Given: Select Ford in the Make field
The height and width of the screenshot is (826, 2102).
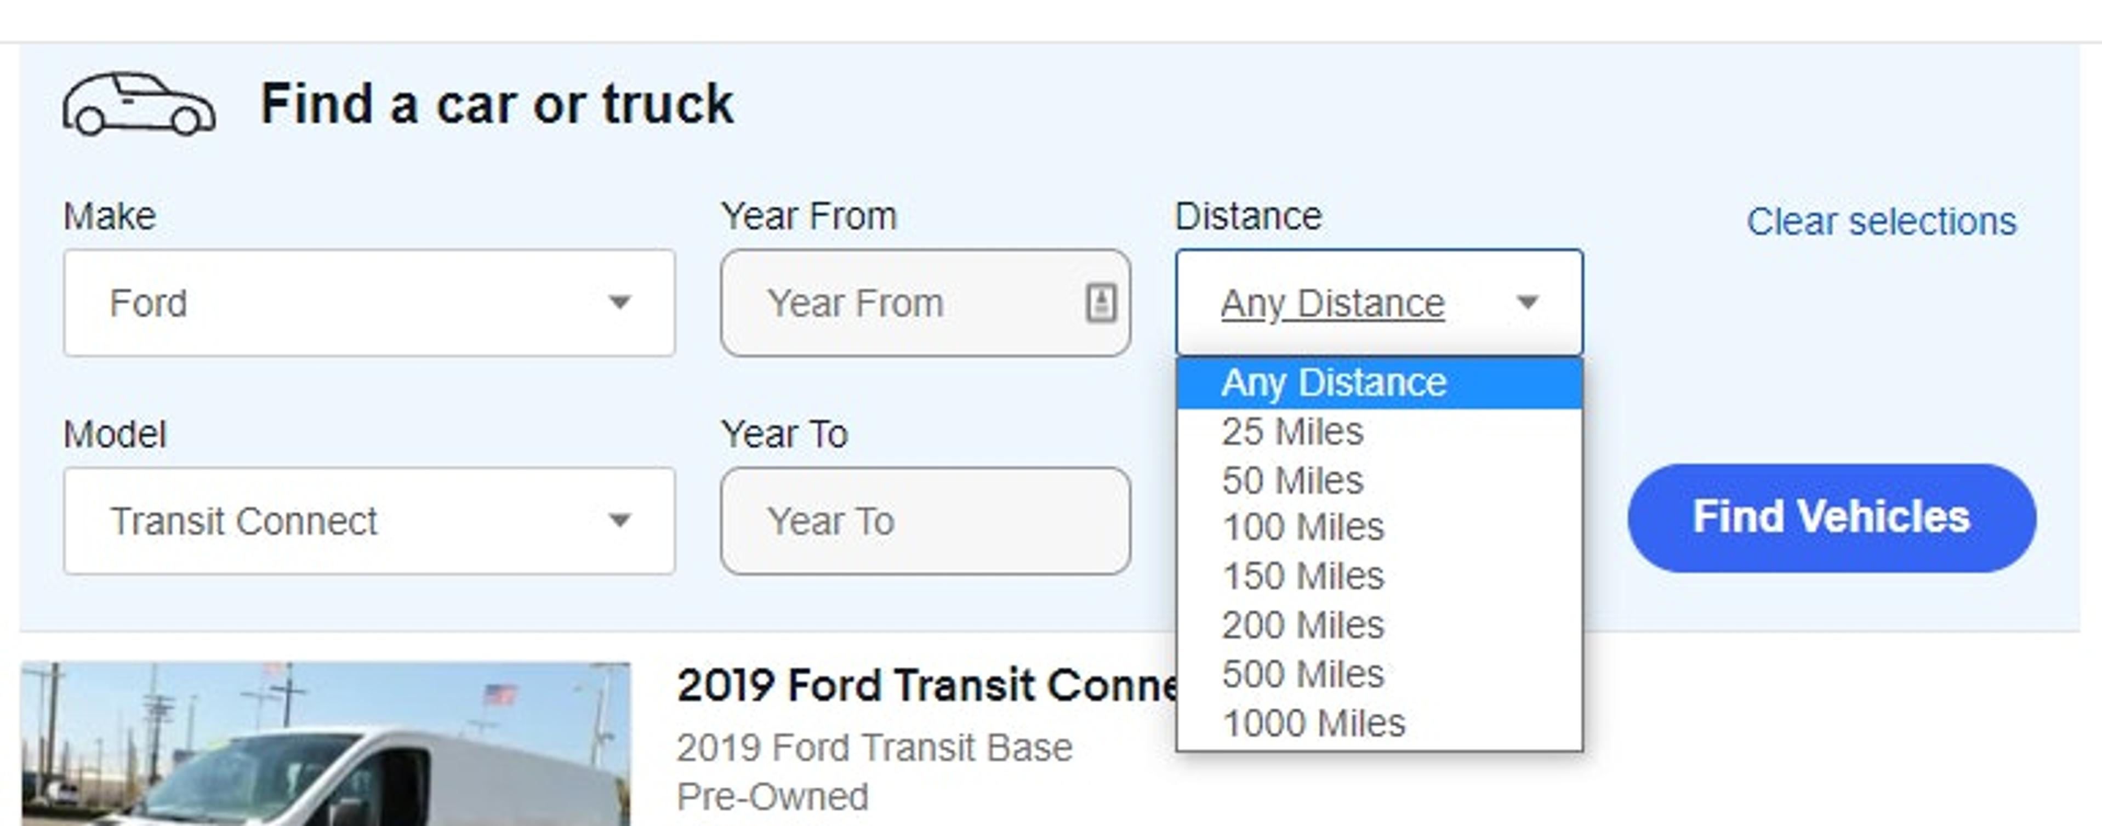Looking at the screenshot, I should [326, 303].
